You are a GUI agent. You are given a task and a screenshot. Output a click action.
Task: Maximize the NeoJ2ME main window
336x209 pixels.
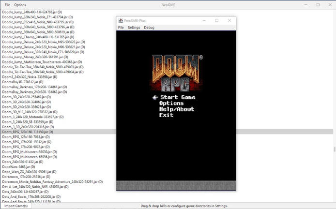(x=318, y=5)
